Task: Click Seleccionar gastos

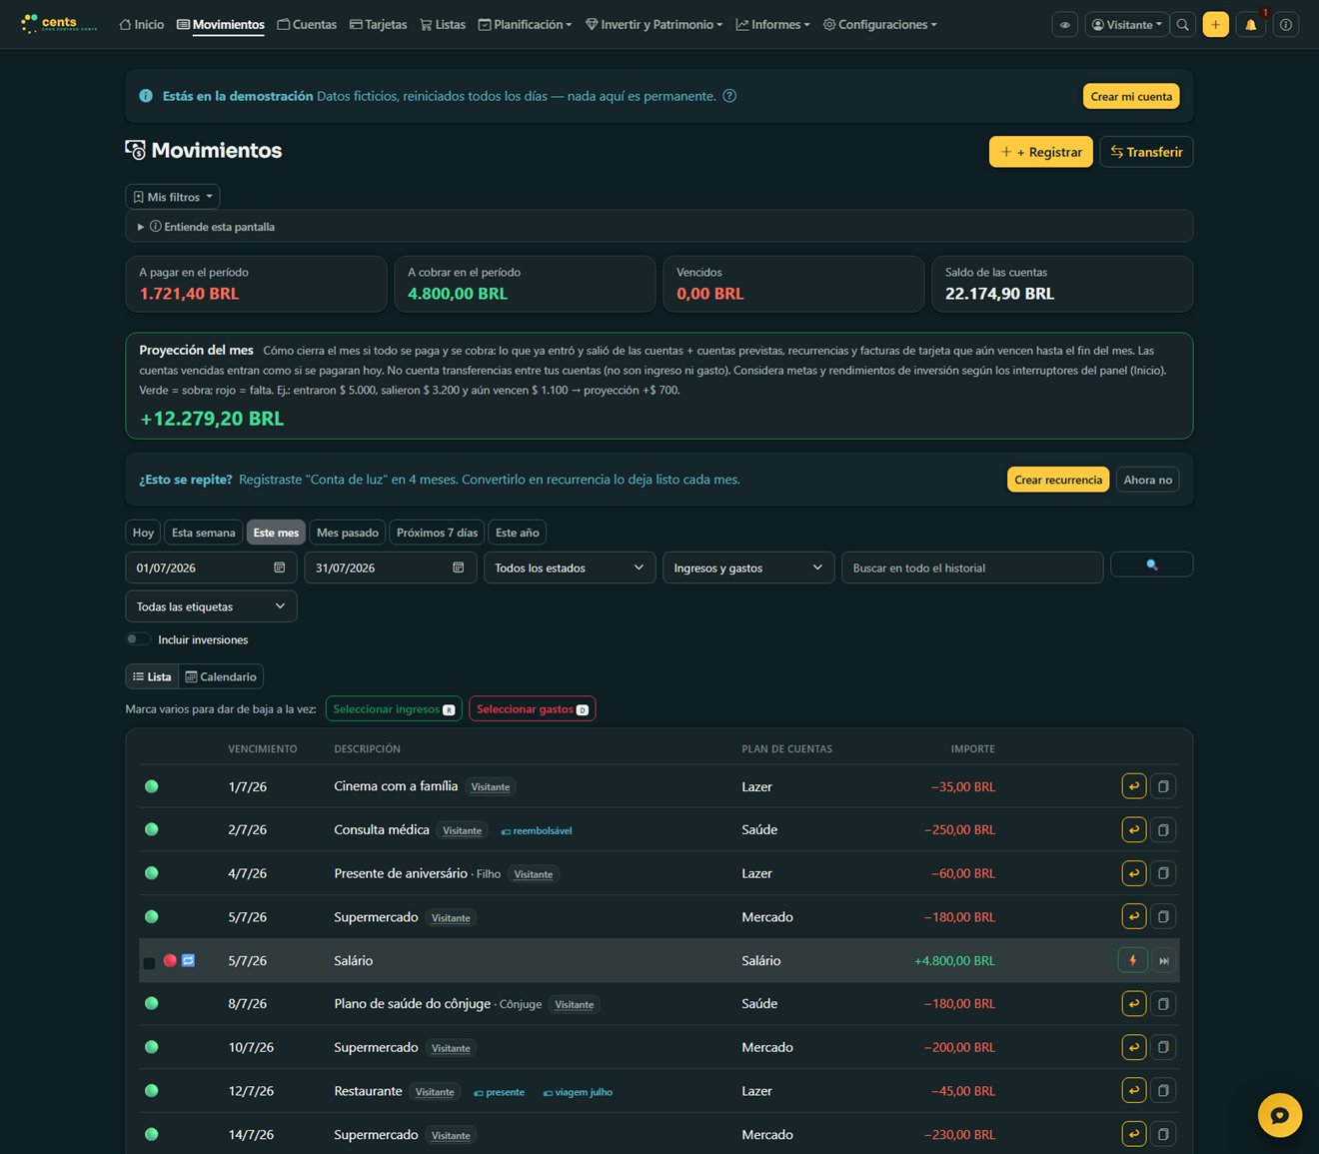Action: coord(533,709)
